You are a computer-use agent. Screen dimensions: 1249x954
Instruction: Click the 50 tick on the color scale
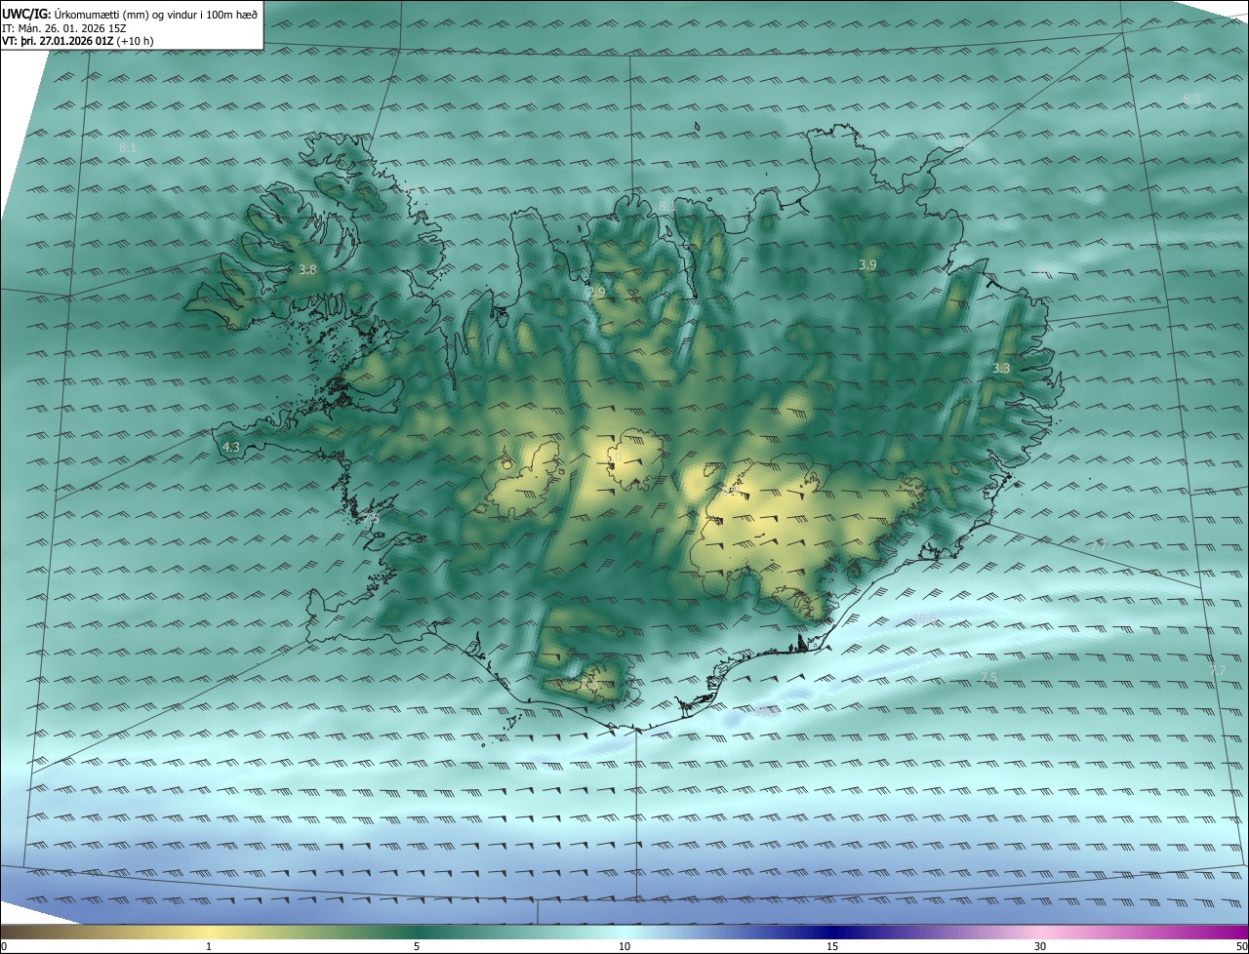1241,946
